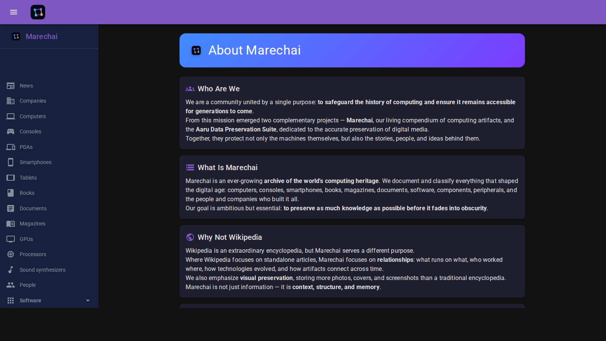606x341 pixels.
Task: Click the Marechai logo in the purple header
Action: [38, 12]
